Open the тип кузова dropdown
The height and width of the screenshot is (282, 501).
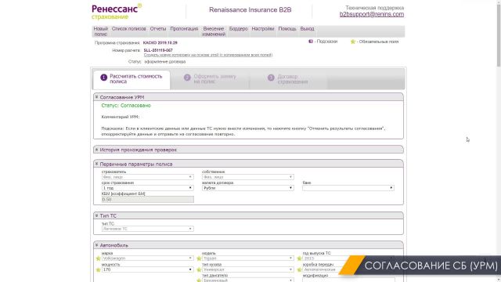tap(248, 269)
